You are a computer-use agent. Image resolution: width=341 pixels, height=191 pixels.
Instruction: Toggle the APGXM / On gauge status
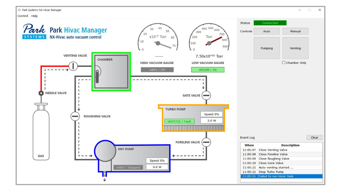(208, 70)
